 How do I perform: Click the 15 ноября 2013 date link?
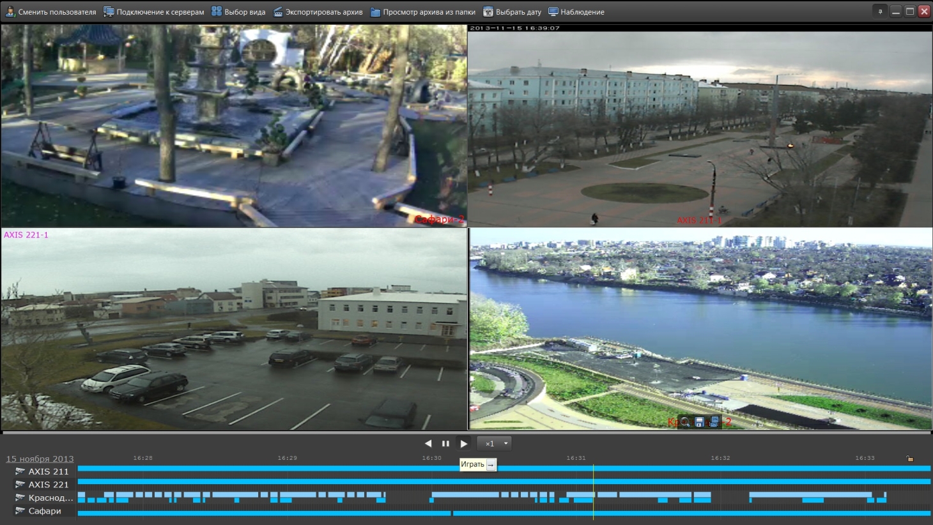click(40, 459)
